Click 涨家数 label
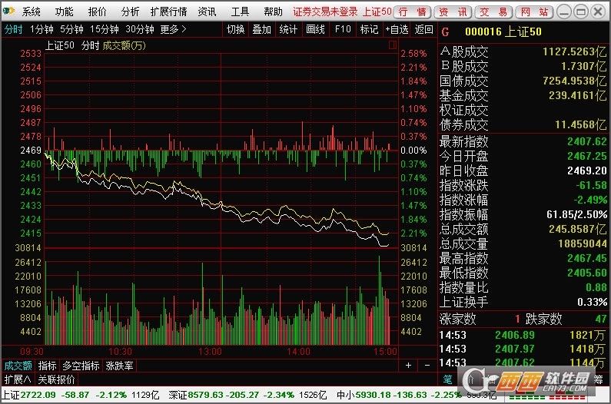611x404 pixels. coord(457,319)
